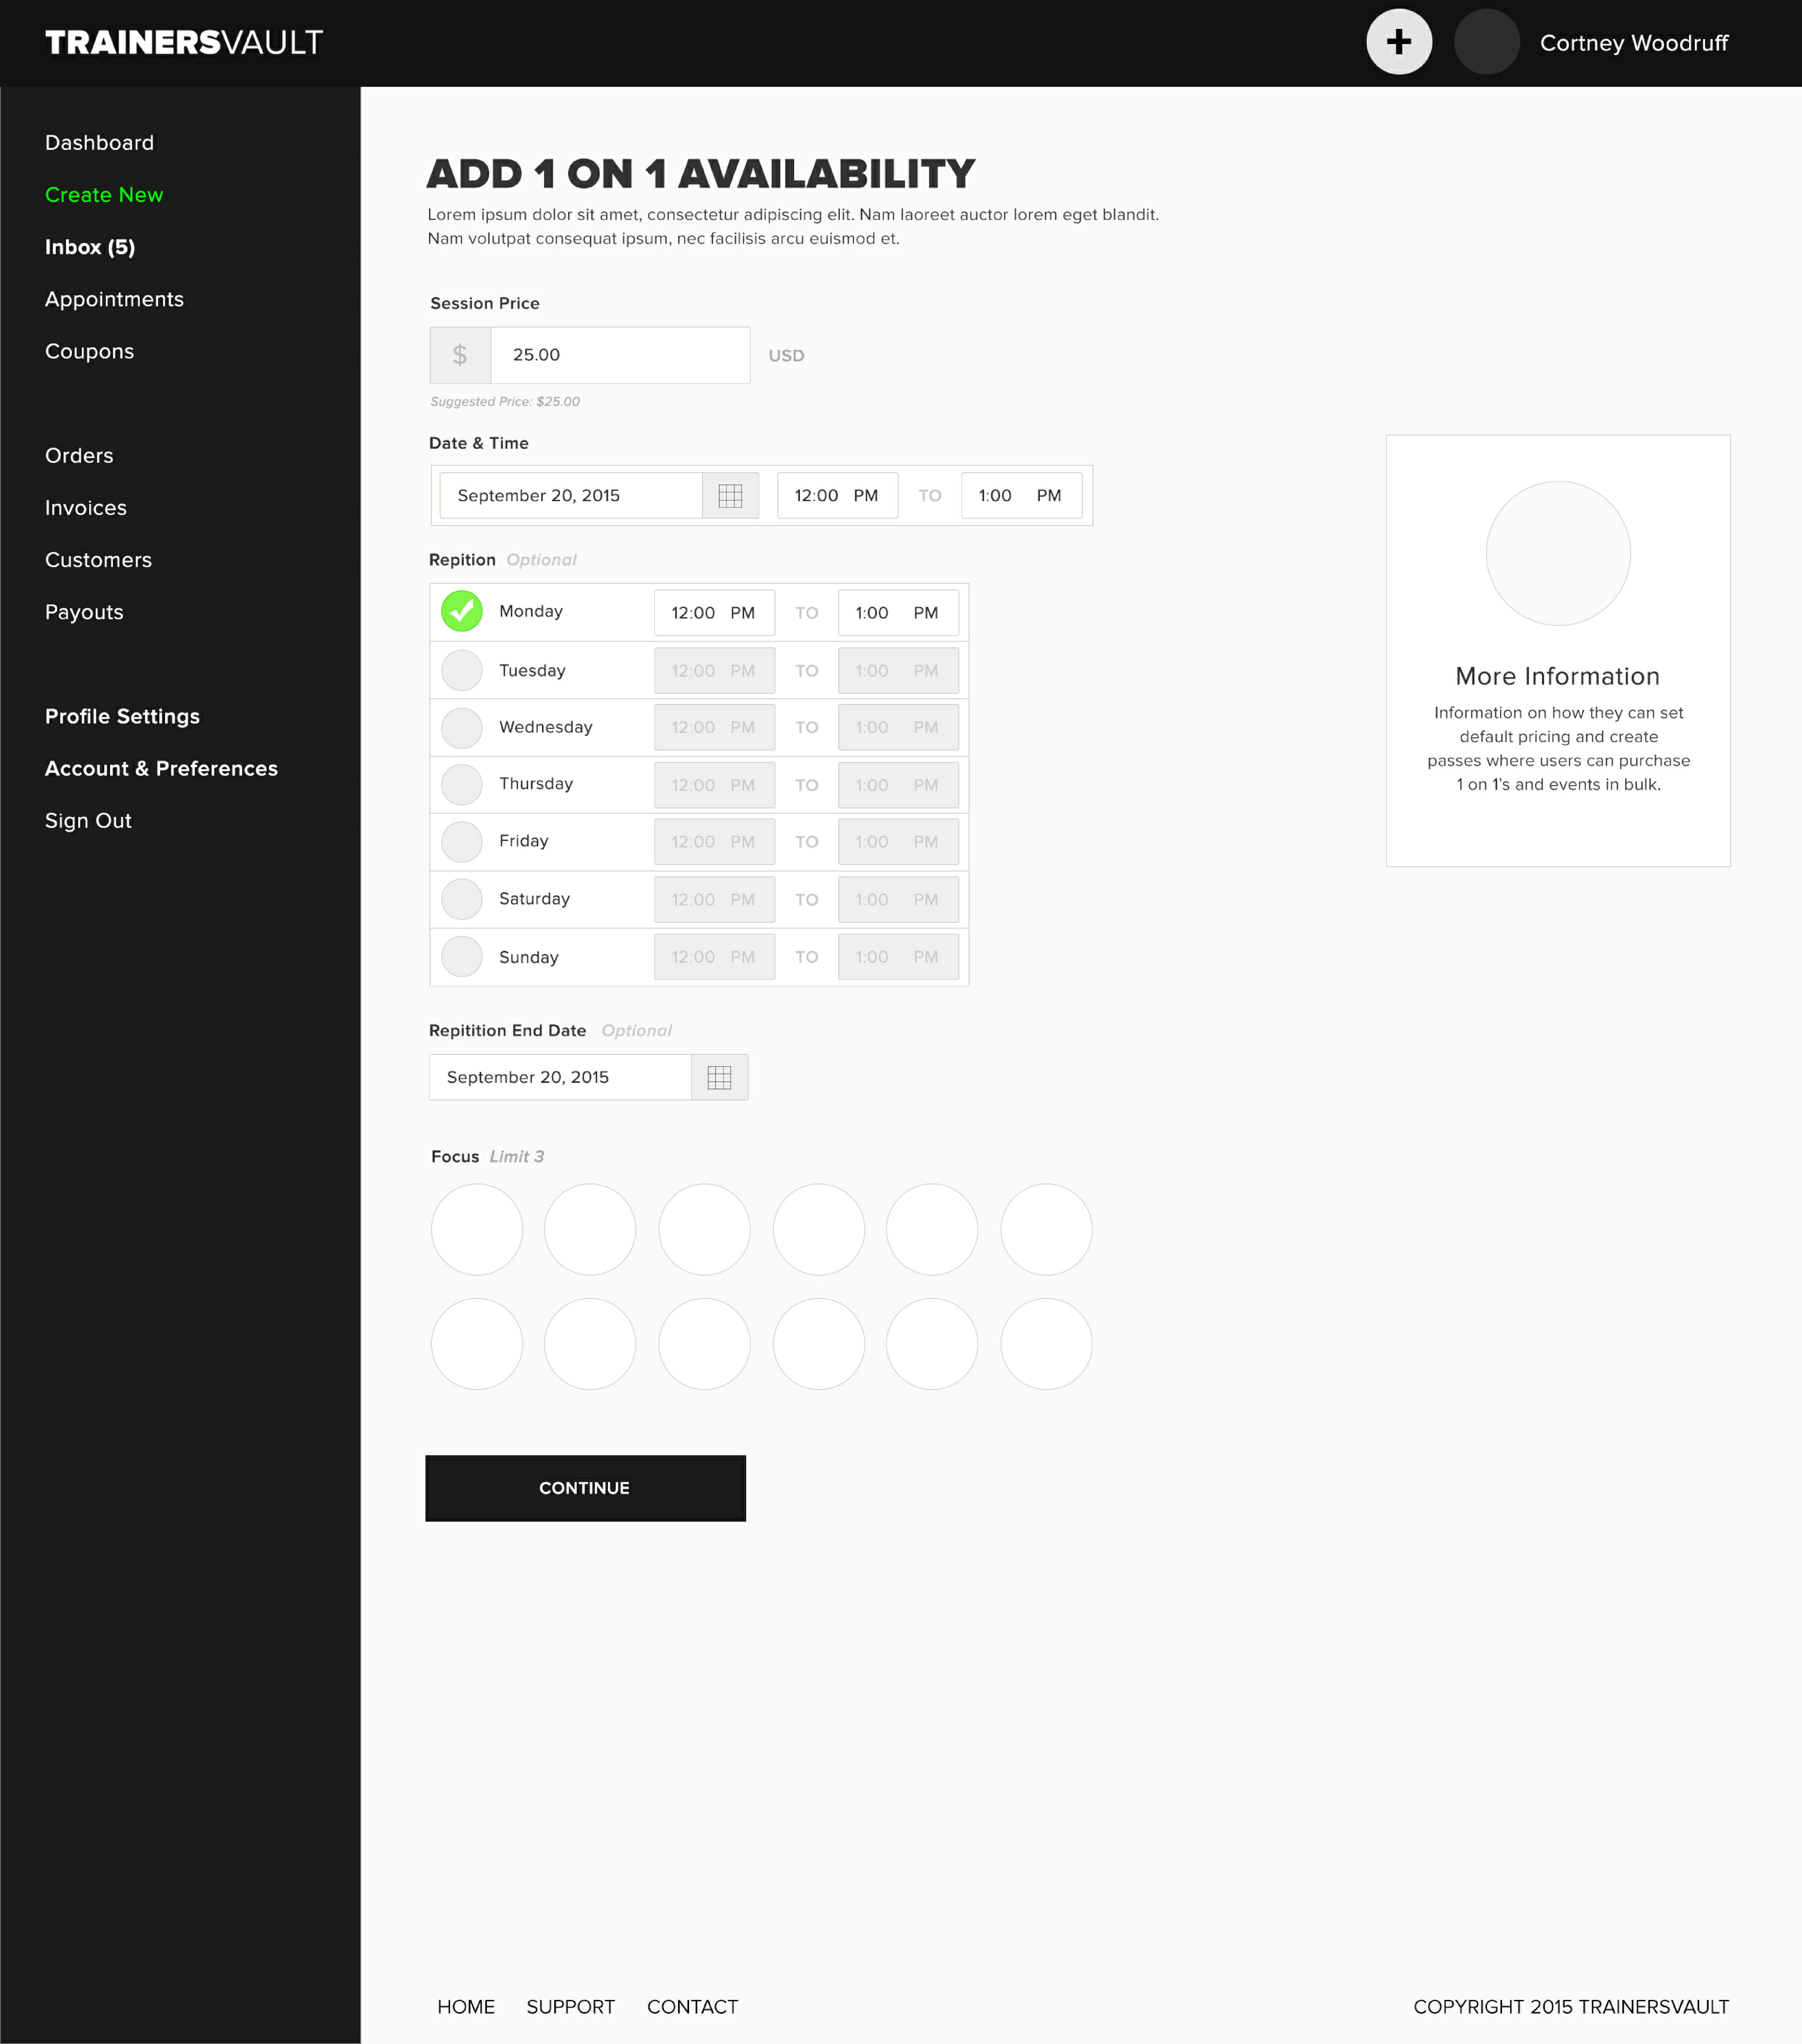Click the dollar sign price prefix

(x=460, y=355)
